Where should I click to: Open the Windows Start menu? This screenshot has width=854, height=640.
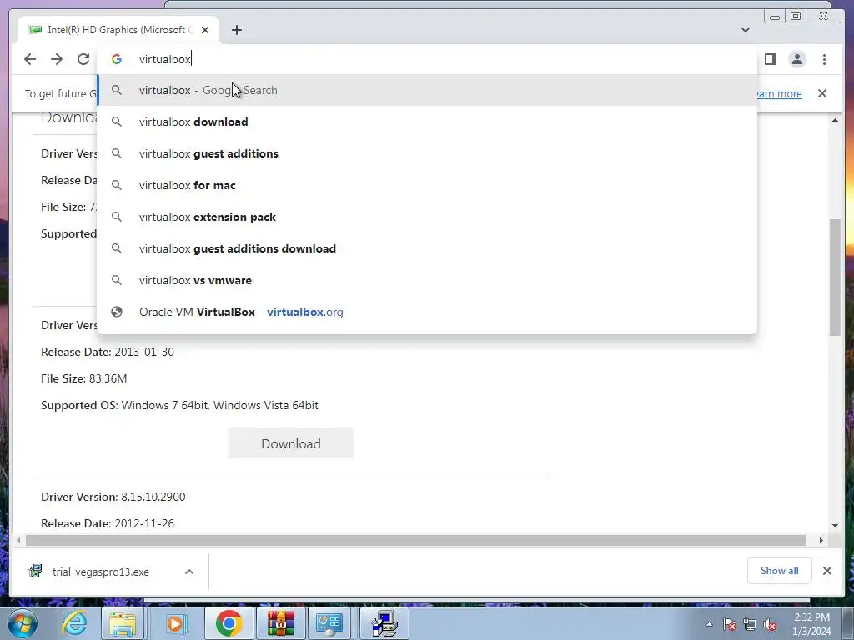[22, 623]
